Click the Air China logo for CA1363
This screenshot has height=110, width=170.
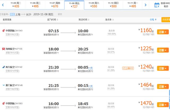click(x=3, y=103)
